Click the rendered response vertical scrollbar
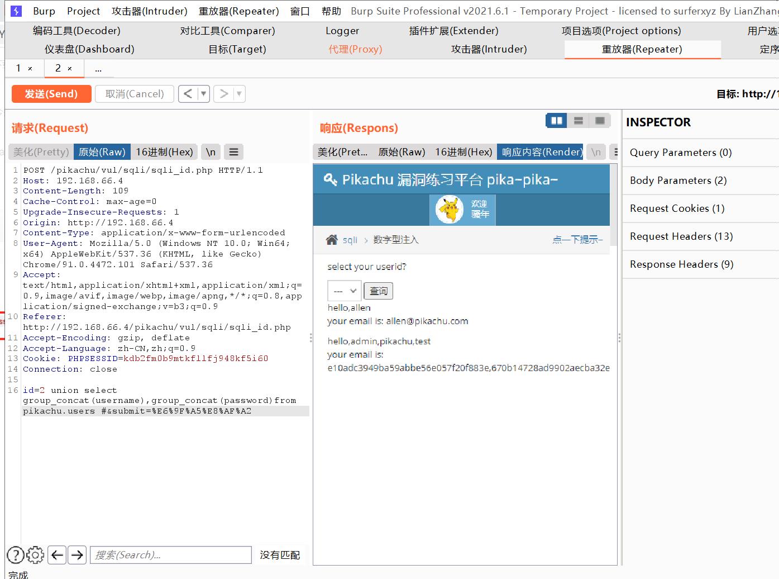779x579 pixels. [613, 205]
